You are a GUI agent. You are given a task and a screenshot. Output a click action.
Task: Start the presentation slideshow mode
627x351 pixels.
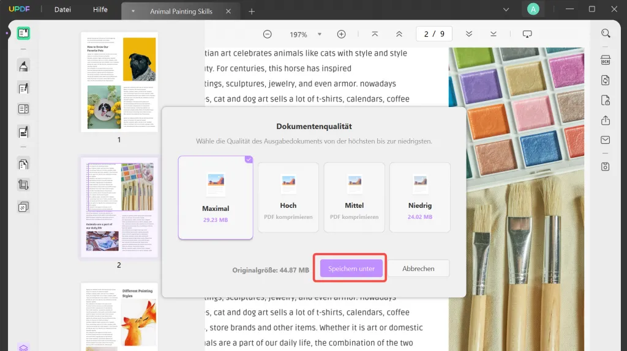pos(527,34)
